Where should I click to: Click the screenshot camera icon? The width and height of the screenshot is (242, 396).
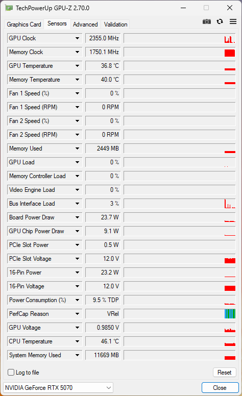[x=207, y=22]
